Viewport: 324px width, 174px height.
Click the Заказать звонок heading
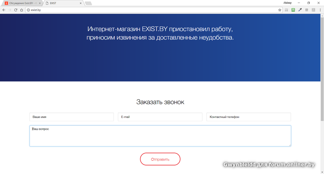160,102
